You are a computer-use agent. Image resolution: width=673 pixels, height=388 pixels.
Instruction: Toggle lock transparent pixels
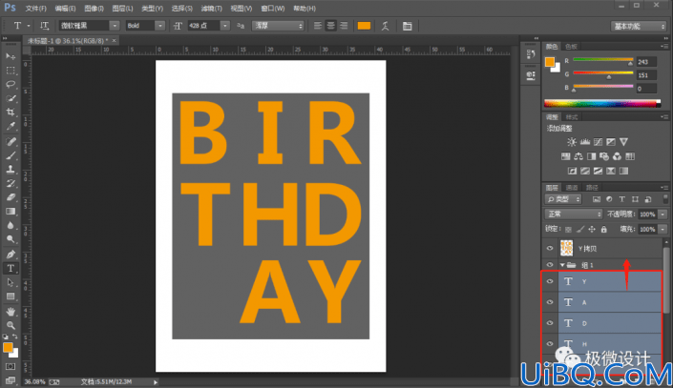click(x=568, y=230)
